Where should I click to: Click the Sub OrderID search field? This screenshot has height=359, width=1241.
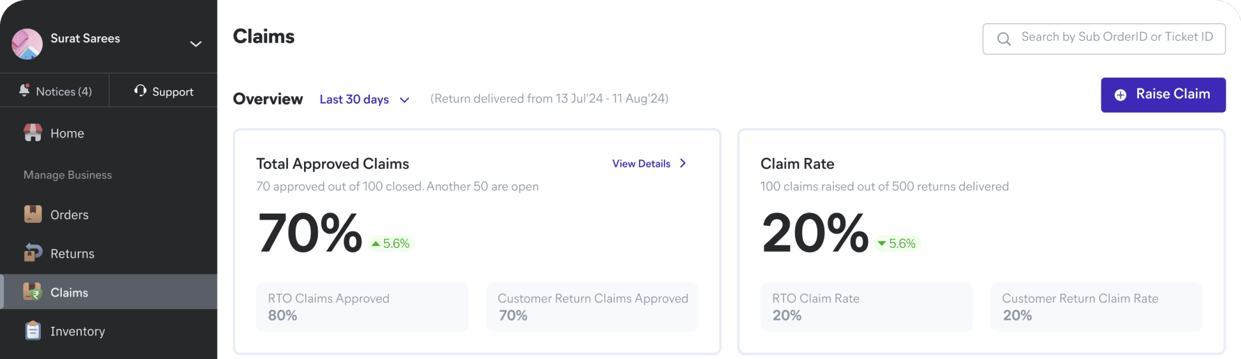[x=1116, y=38]
